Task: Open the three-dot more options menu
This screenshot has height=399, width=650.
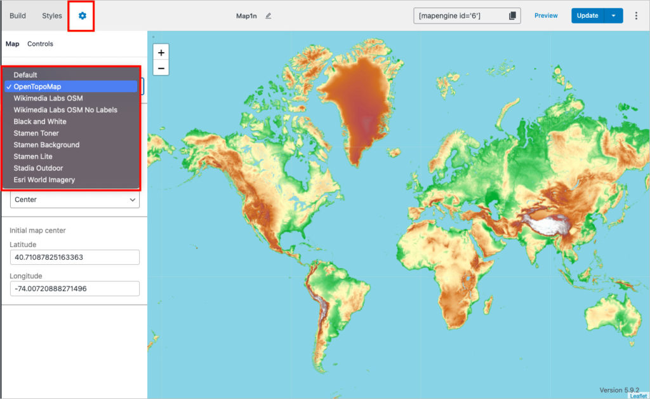Action: (636, 16)
